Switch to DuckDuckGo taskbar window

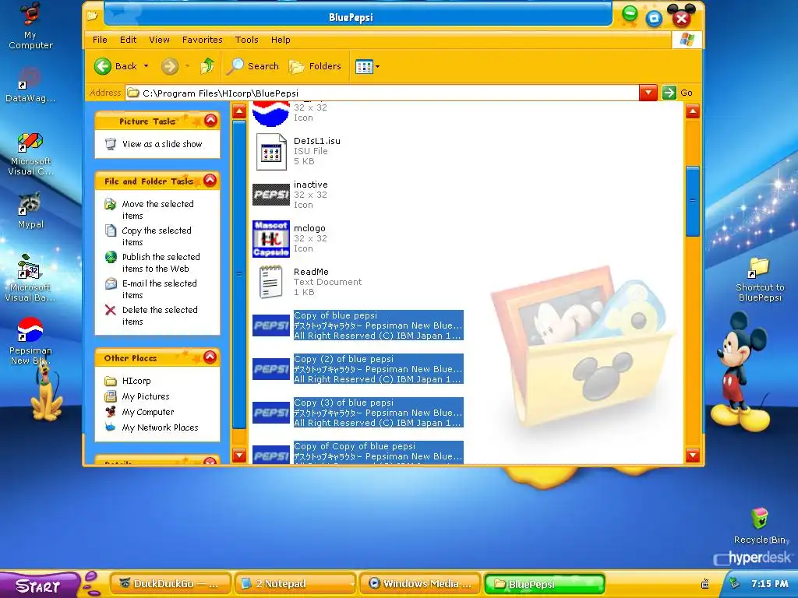pos(171,584)
